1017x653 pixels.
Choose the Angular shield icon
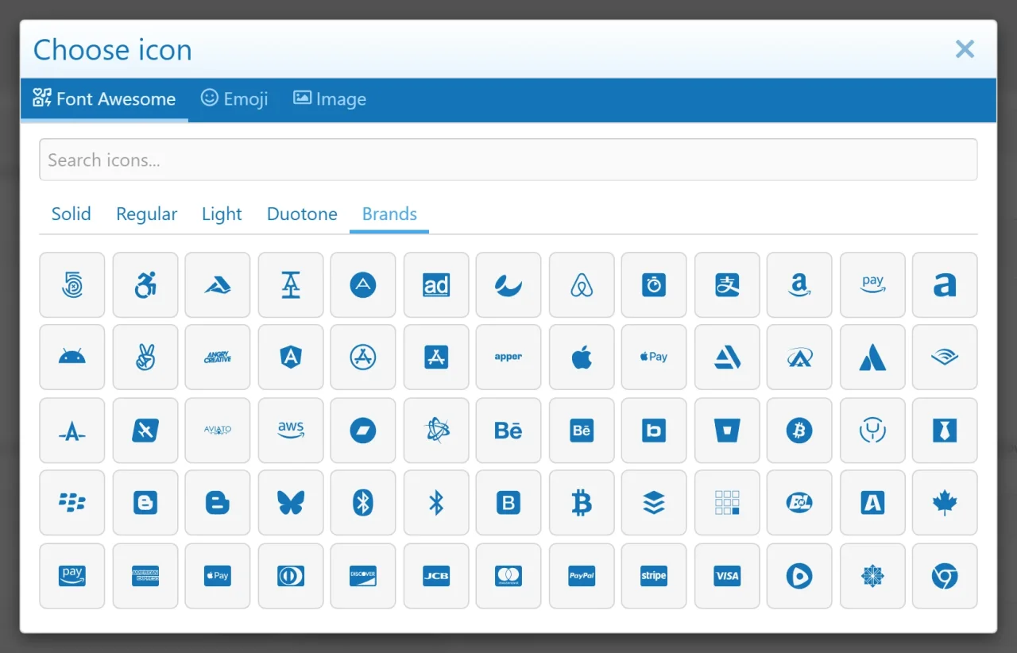tap(290, 357)
